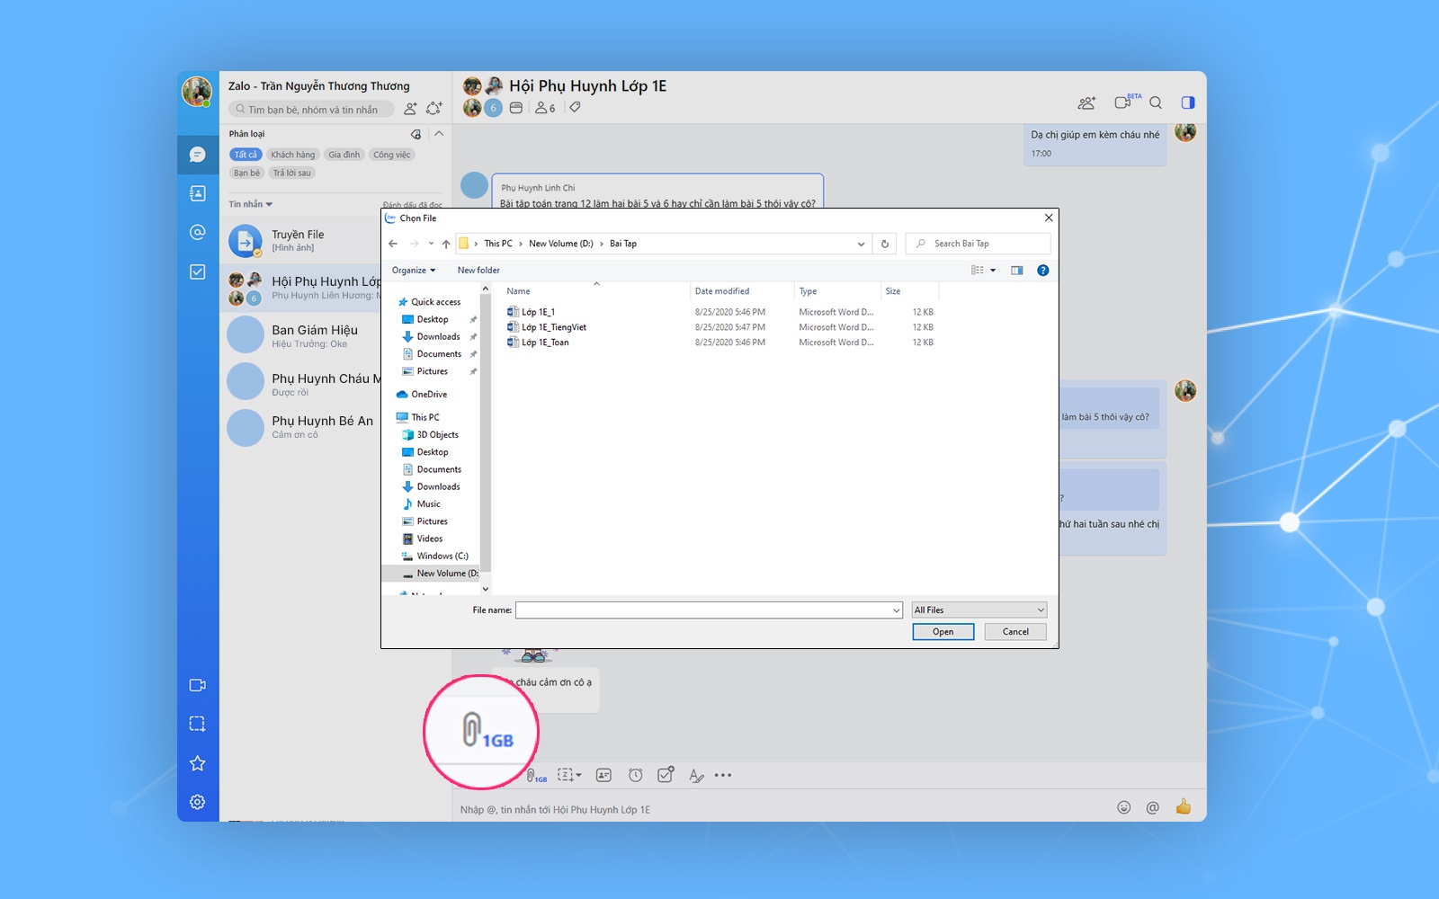Click the add friend icon beside search
The height and width of the screenshot is (899, 1439).
coord(410,109)
